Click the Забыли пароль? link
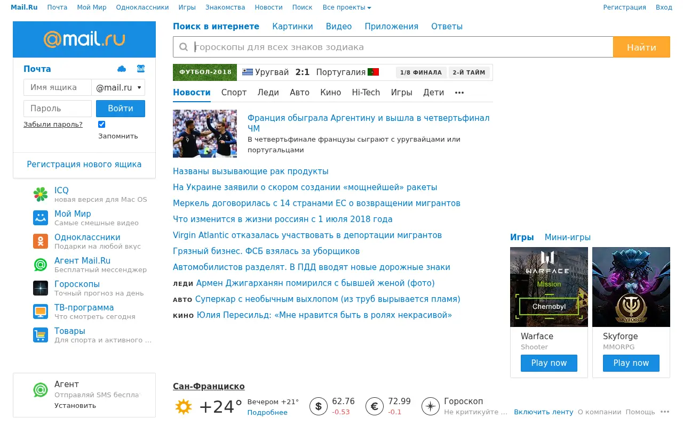The image size is (683, 426). click(53, 125)
